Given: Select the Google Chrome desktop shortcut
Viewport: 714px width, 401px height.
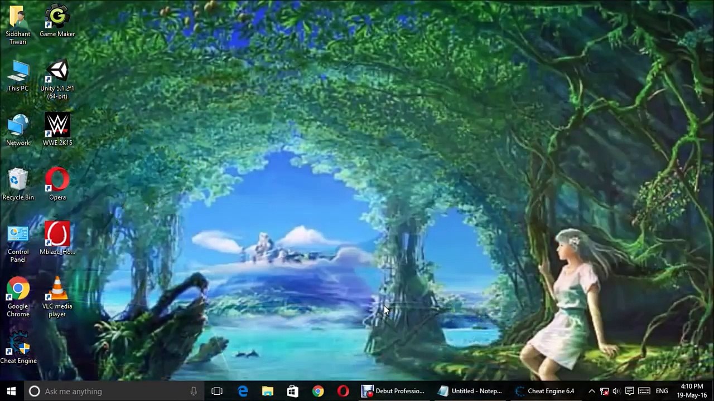Looking at the screenshot, I should [18, 298].
